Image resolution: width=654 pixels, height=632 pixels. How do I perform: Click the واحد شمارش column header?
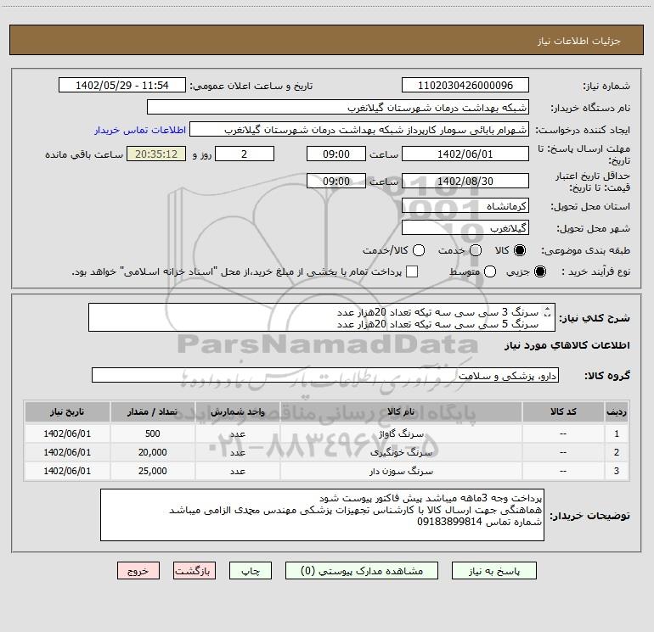pyautogui.click(x=238, y=411)
